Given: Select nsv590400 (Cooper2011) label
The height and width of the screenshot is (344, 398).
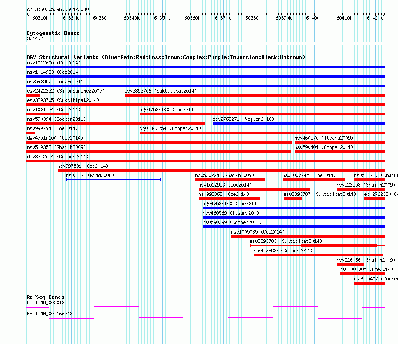Looking at the screenshot, I should pyautogui.click(x=283, y=251).
